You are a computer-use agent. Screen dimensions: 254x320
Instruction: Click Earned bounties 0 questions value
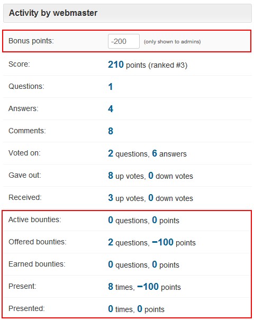click(x=111, y=264)
